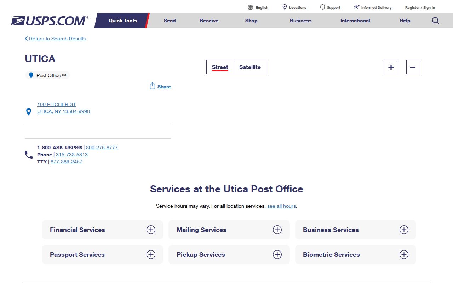453x283 pixels.
Task: Click the phone handset icon
Action: point(29,155)
